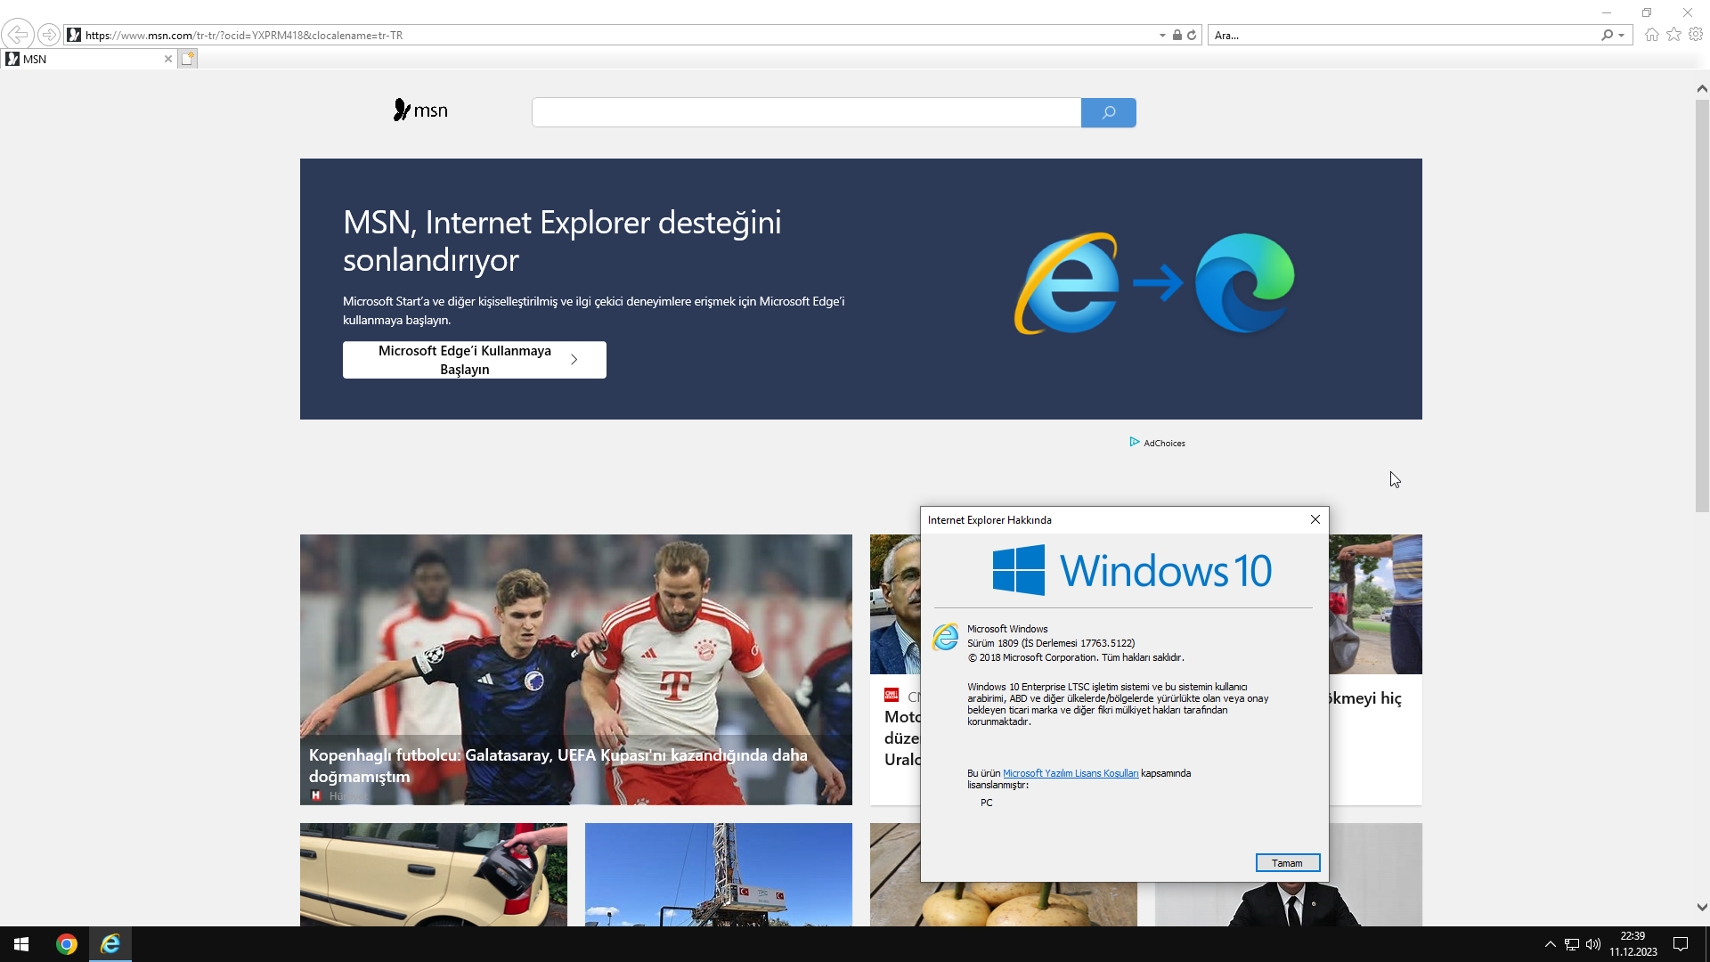This screenshot has width=1710, height=962.
Task: Open the Kopenhaglı futbolcu Galatasaray news story
Action: pyautogui.click(x=575, y=670)
